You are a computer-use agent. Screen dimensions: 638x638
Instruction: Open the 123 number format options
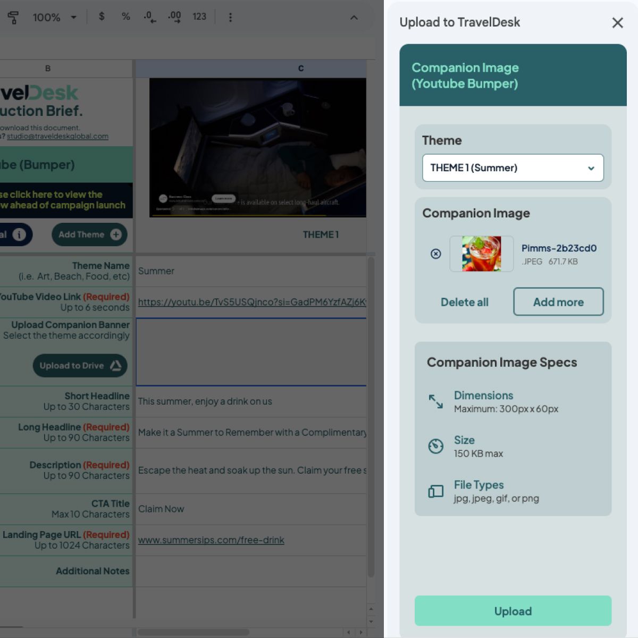point(199,16)
